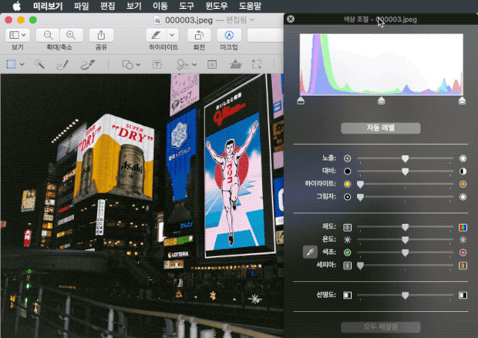The width and height of the screenshot is (478, 338).
Task: Open the 보기 menu in menu bar
Action: (134, 6)
